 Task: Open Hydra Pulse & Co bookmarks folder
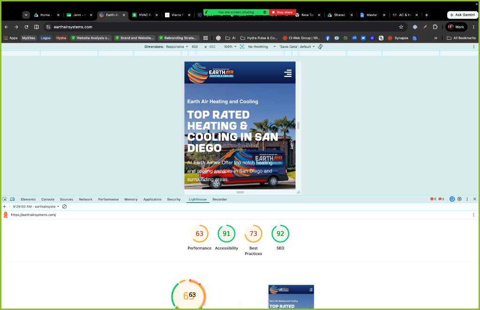[259, 38]
